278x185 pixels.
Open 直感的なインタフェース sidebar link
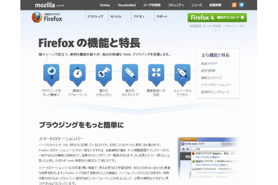pyautogui.click(x=215, y=92)
